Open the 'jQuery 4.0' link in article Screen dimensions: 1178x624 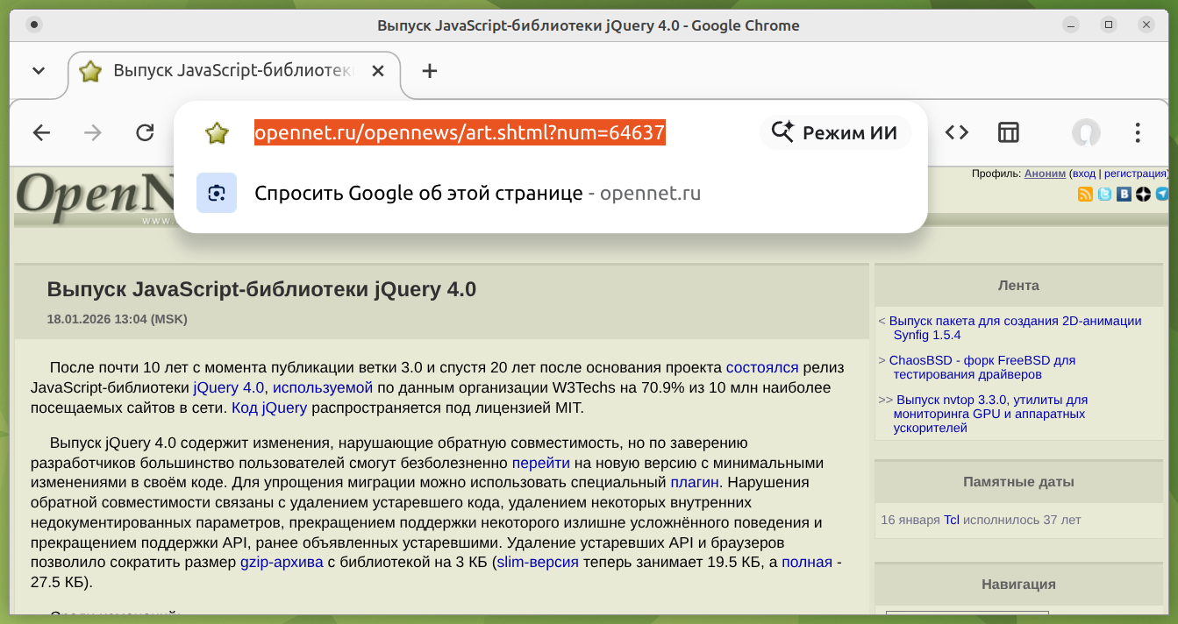click(229, 387)
